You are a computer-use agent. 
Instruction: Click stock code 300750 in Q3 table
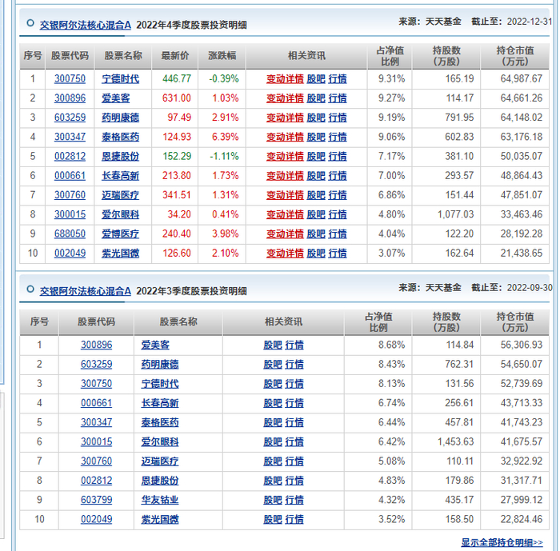click(x=96, y=384)
